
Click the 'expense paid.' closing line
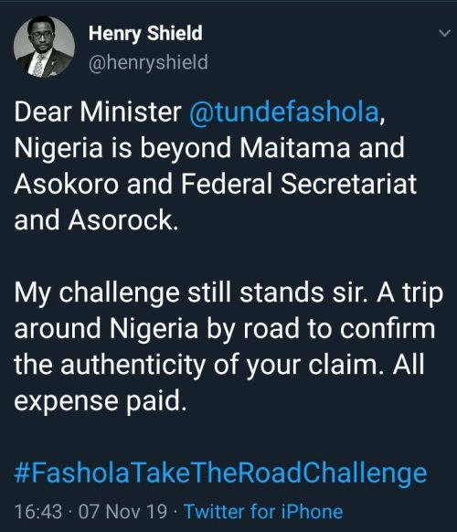(x=101, y=401)
